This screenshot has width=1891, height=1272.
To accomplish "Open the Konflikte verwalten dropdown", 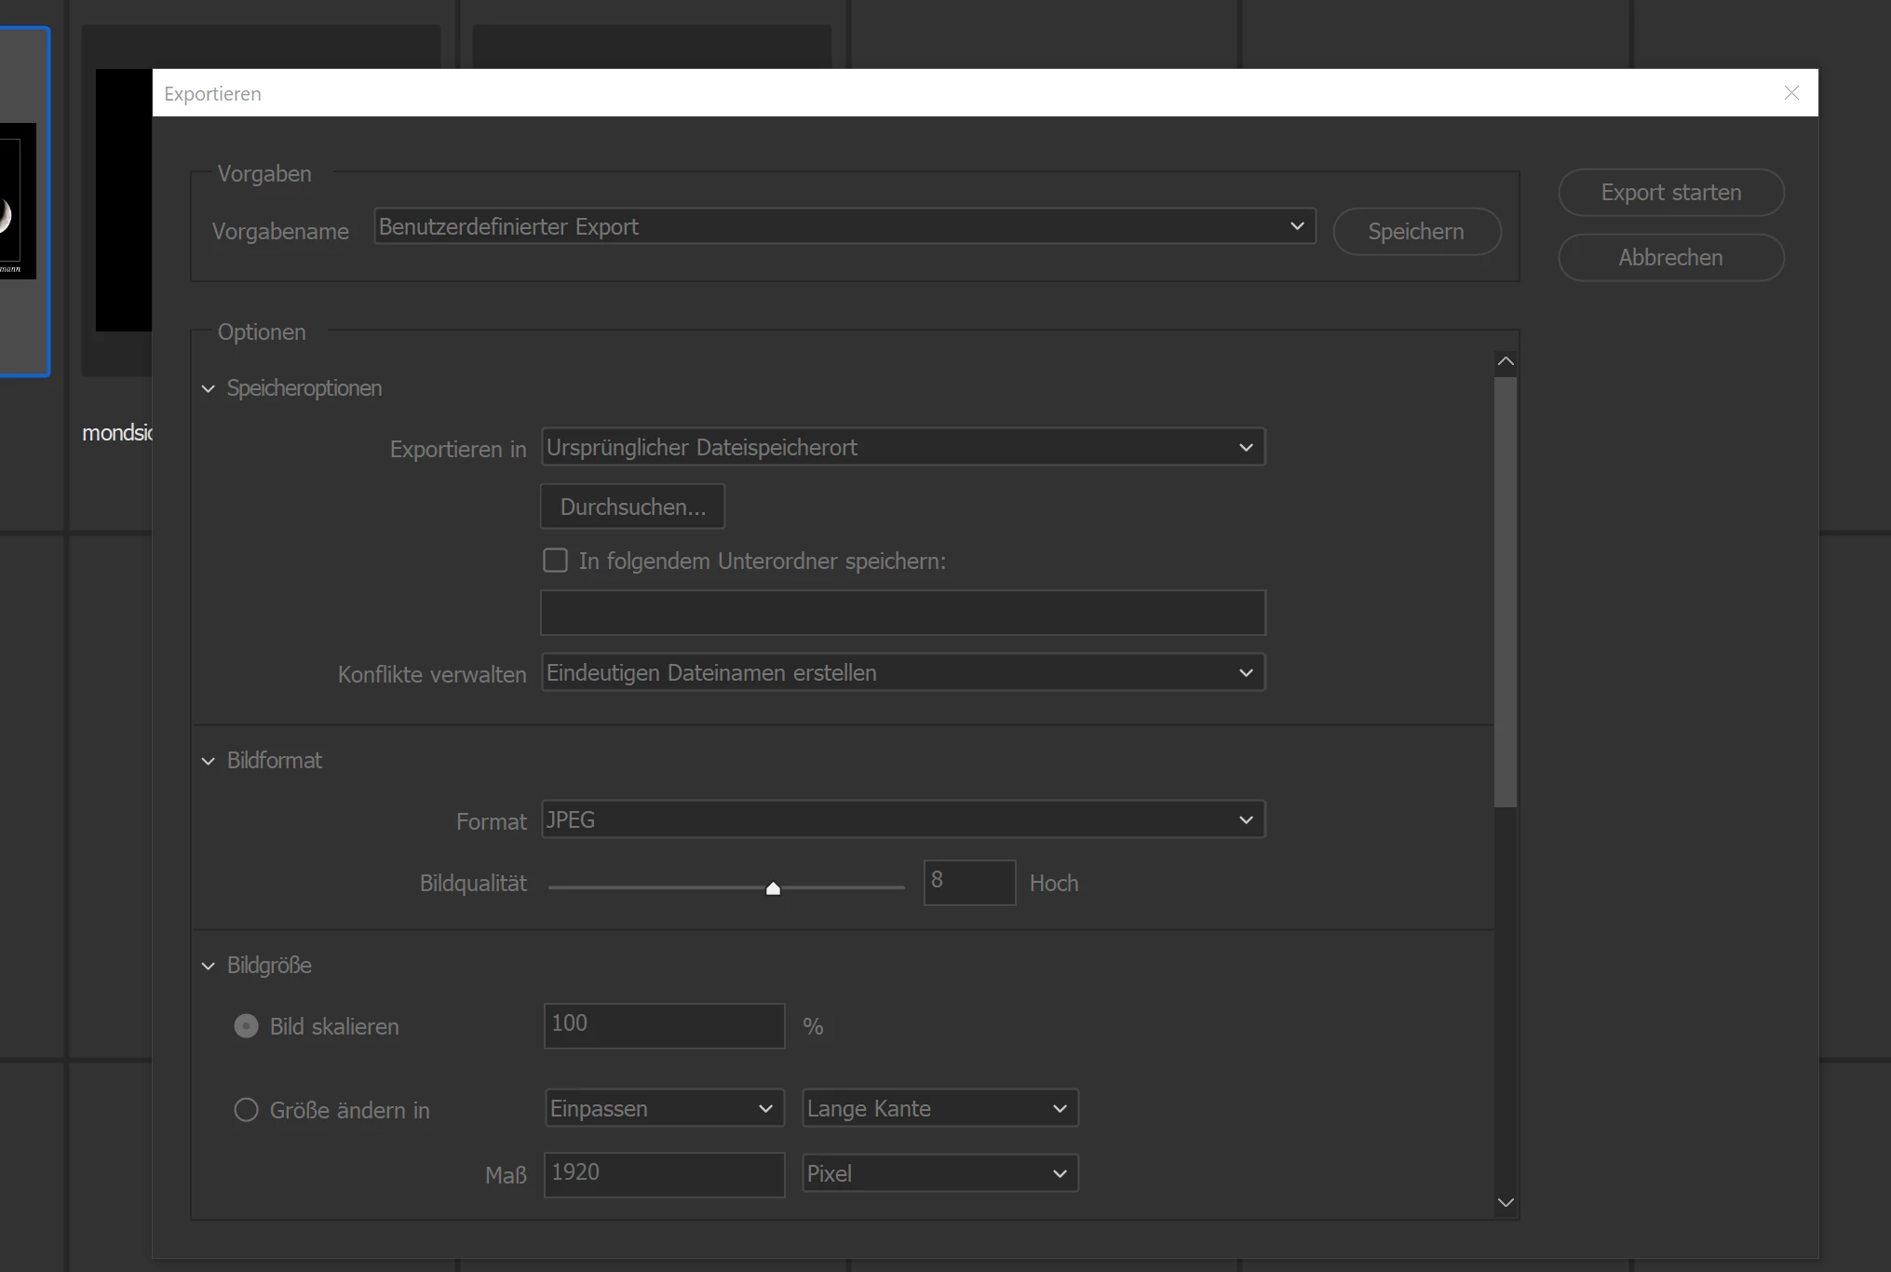I will point(902,673).
